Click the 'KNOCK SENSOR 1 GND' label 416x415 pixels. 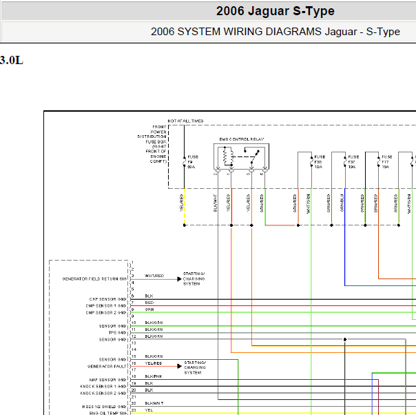(x=103, y=386)
